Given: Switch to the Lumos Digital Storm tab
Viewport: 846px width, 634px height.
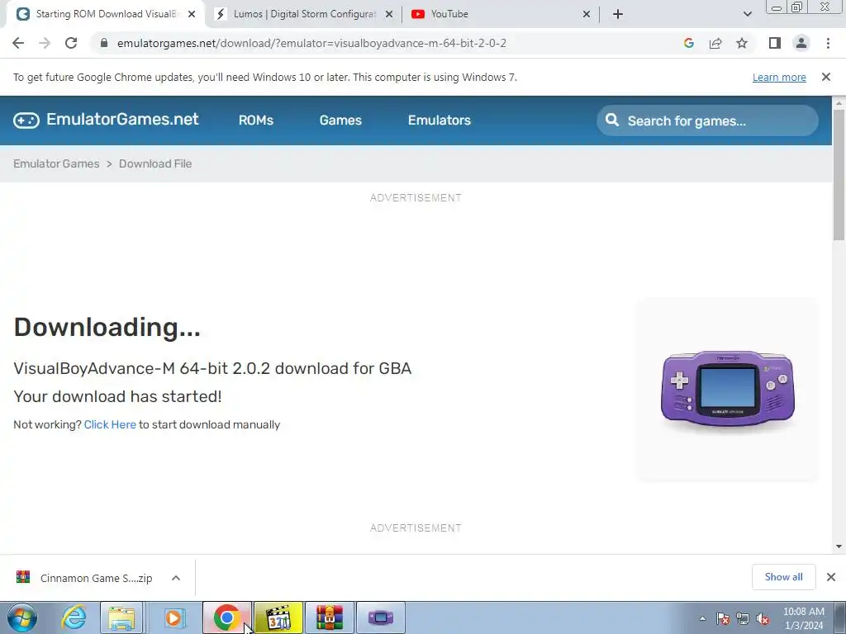Looking at the screenshot, I should click(x=304, y=14).
